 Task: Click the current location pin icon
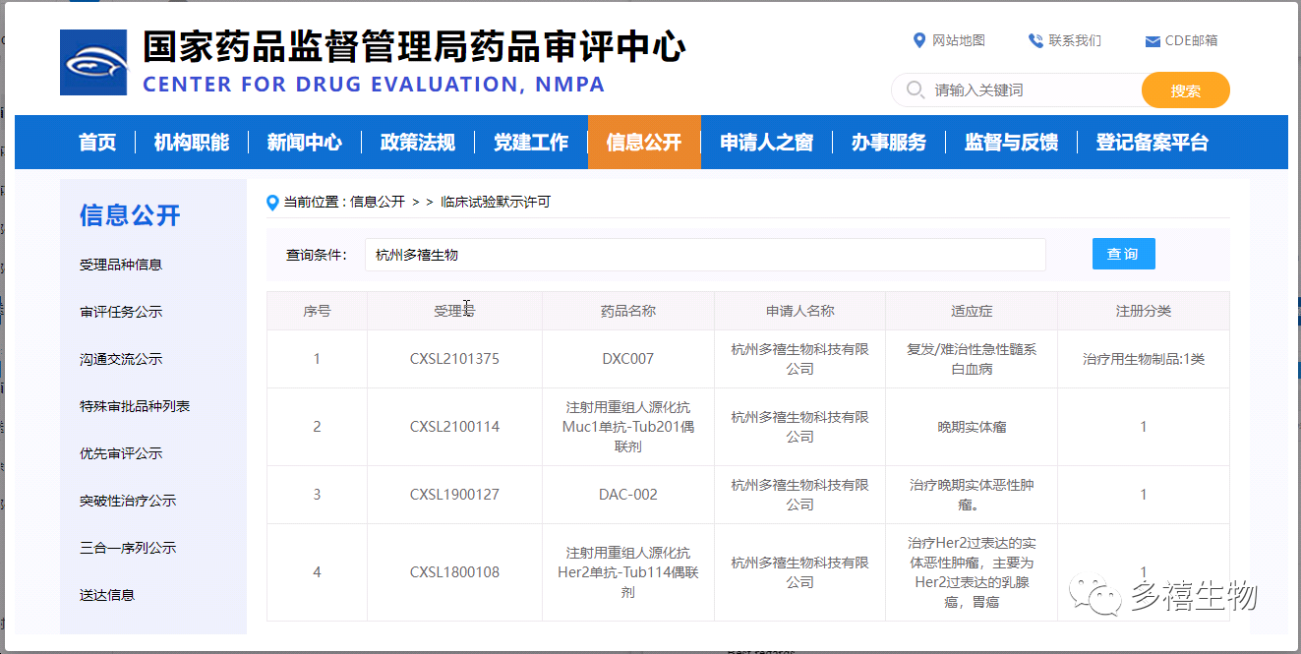pos(273,203)
